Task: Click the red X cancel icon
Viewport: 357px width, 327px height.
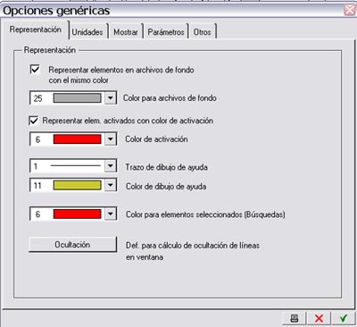Action: click(319, 318)
